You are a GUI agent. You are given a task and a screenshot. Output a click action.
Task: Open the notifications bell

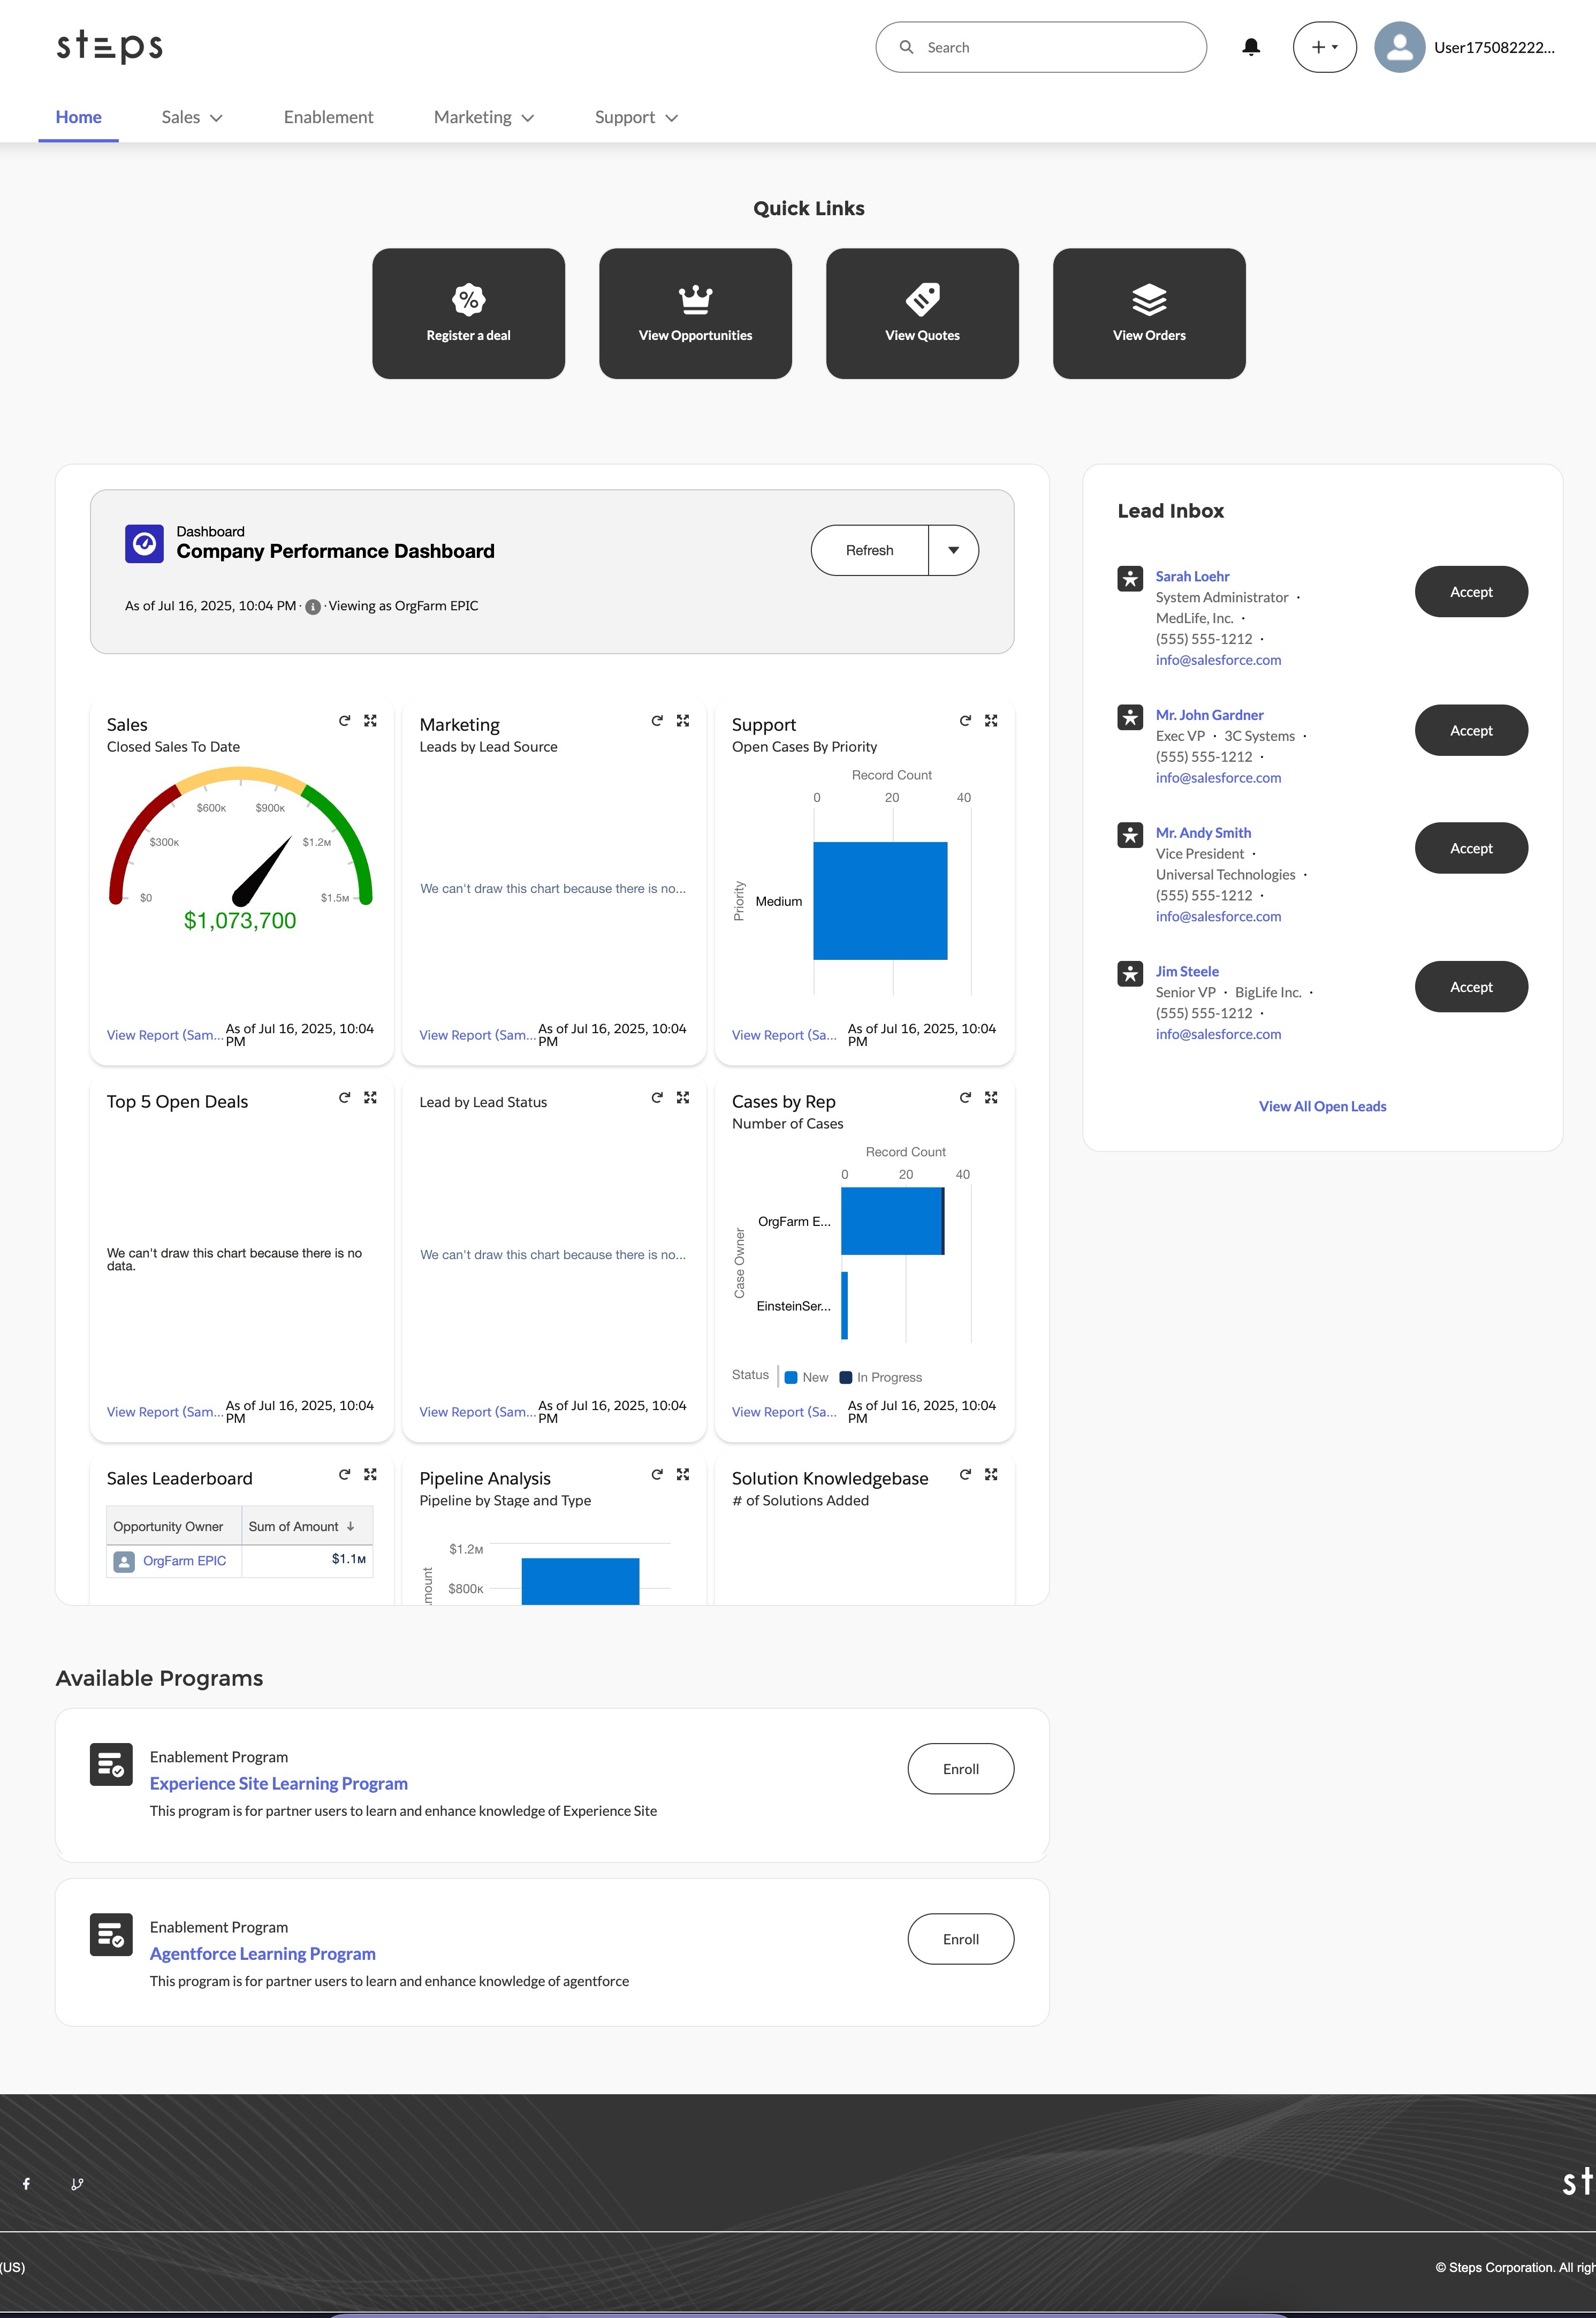click(1250, 46)
